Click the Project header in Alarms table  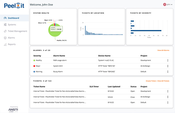click(x=144, y=56)
